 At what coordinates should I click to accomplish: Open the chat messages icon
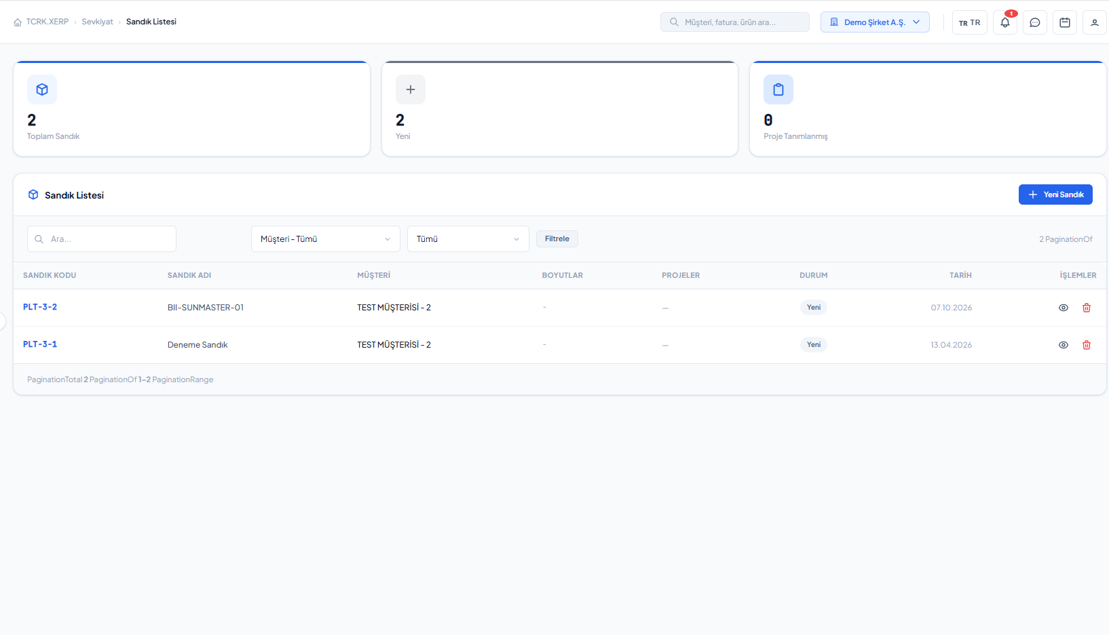point(1035,22)
